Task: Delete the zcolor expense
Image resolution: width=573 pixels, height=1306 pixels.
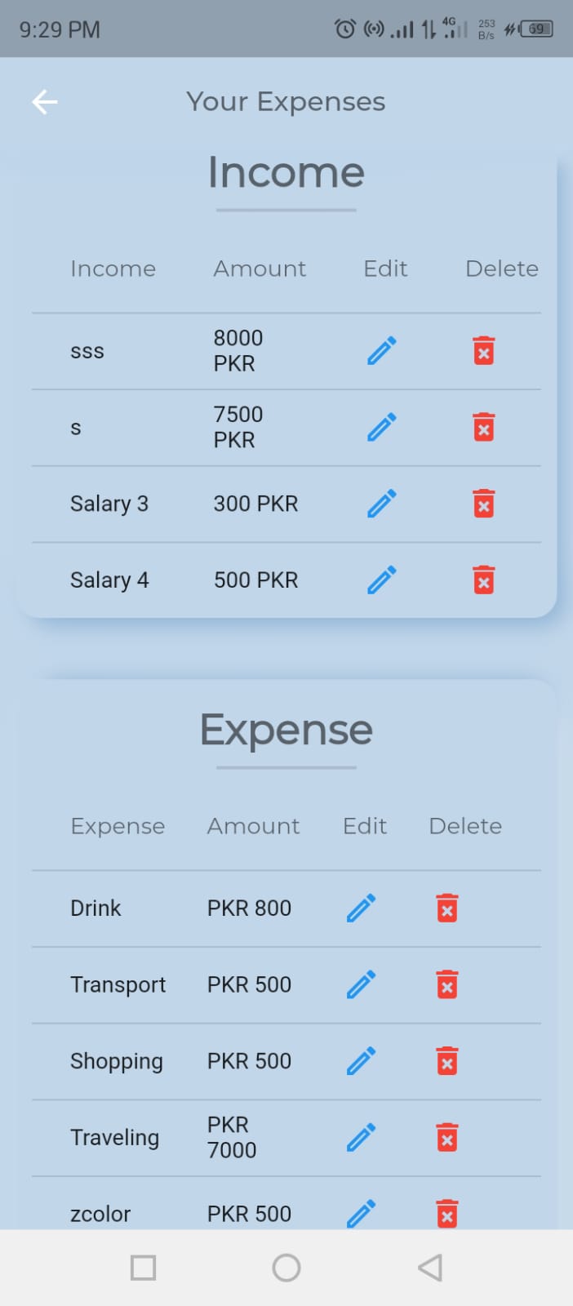Action: 446,1214
